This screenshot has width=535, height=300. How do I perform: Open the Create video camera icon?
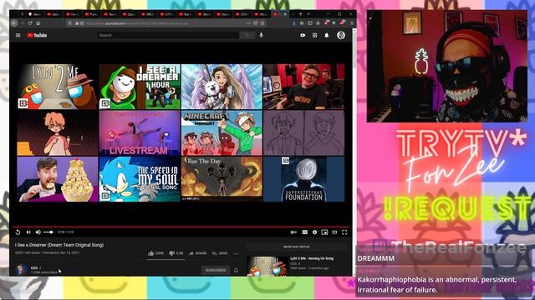(x=303, y=35)
